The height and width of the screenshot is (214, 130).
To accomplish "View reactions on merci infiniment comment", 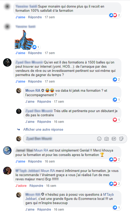I will pos(115,184).
